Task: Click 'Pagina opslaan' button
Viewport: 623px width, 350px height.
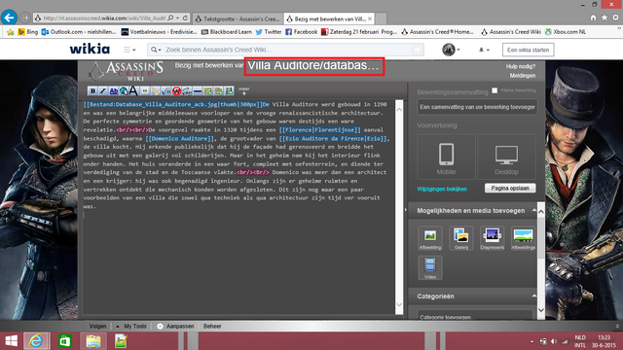Action: pos(510,188)
